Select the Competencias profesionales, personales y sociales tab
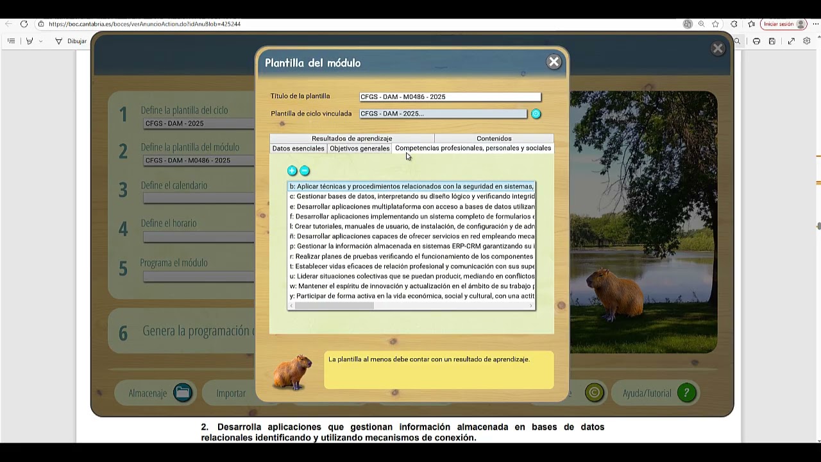This screenshot has height=462, width=821. point(473,148)
